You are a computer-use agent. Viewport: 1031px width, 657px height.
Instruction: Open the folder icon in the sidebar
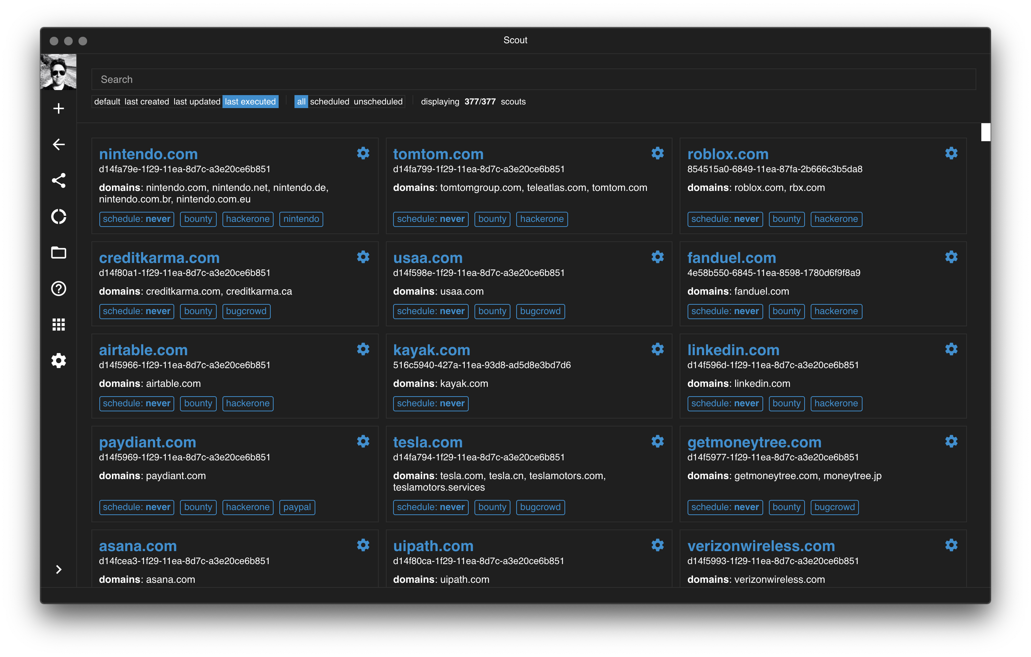point(59,252)
